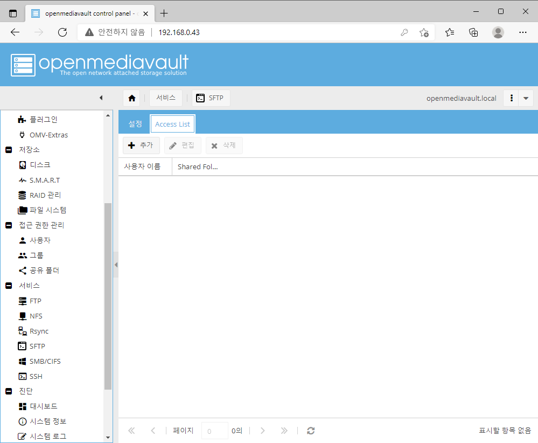This screenshot has height=443, width=538.
Task: Go back in browser history
Action: point(15,32)
